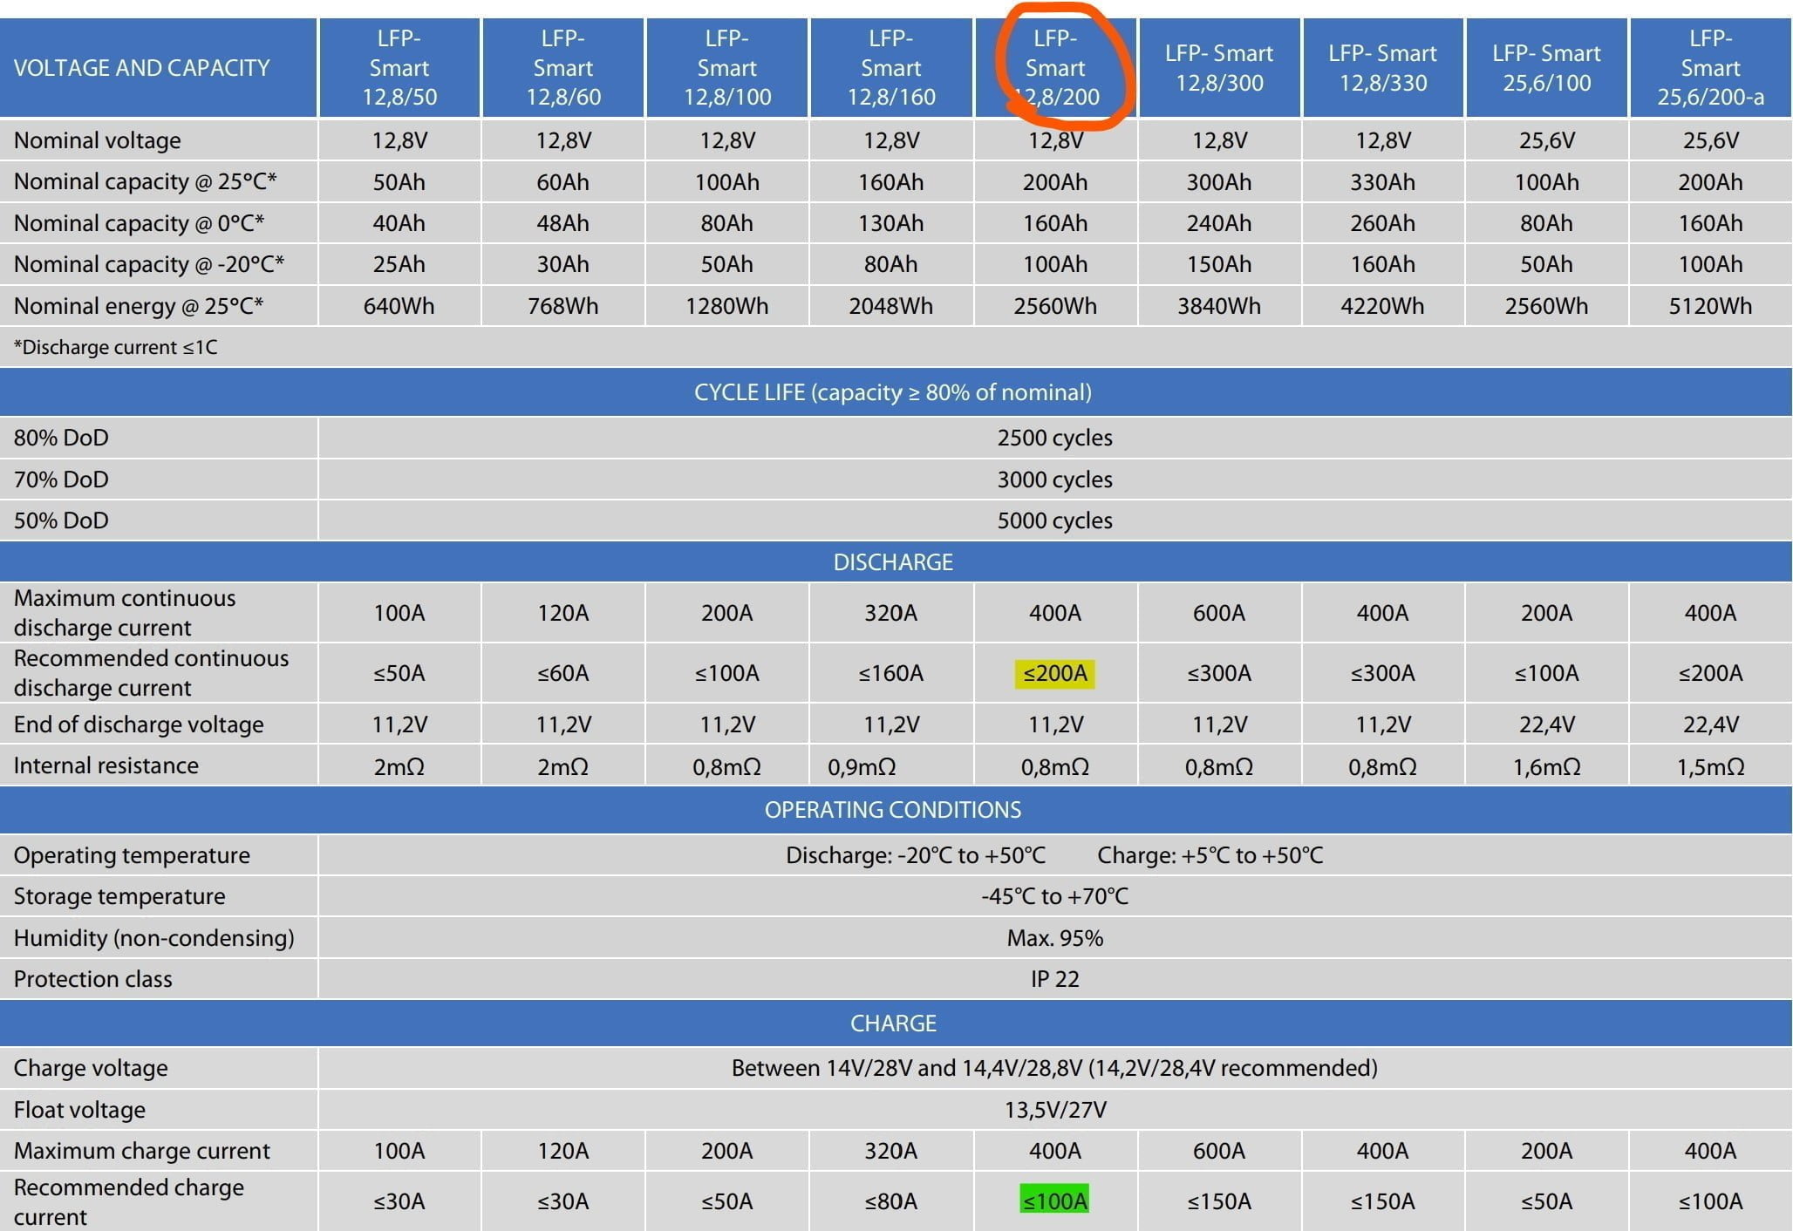Click the DISCHARGE section header

point(893,562)
